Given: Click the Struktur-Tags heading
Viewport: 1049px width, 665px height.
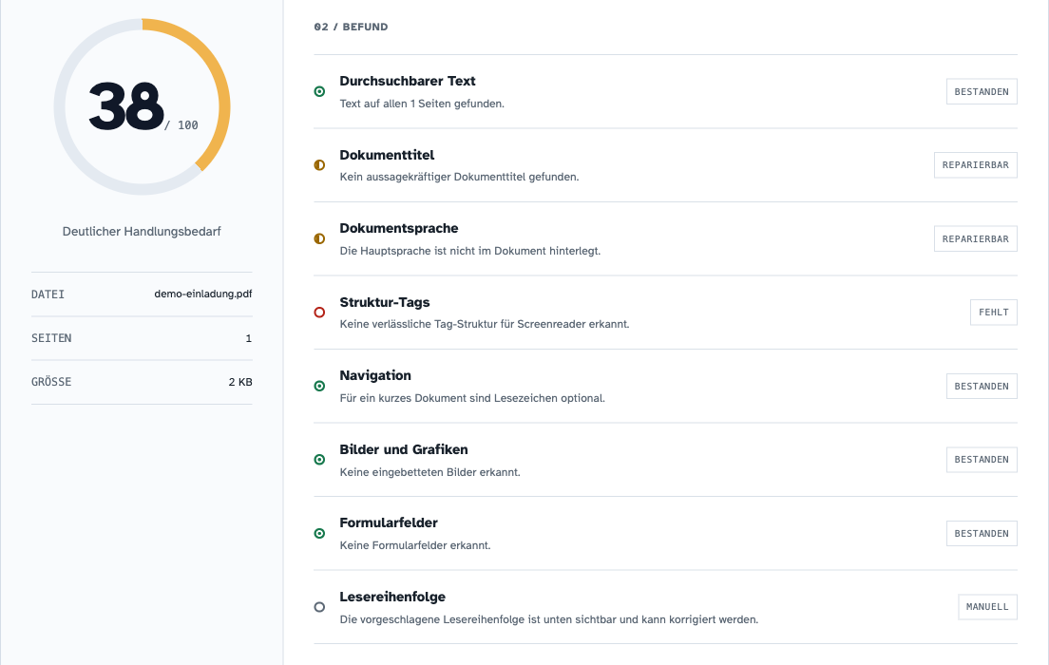Looking at the screenshot, I should pyautogui.click(x=385, y=302).
